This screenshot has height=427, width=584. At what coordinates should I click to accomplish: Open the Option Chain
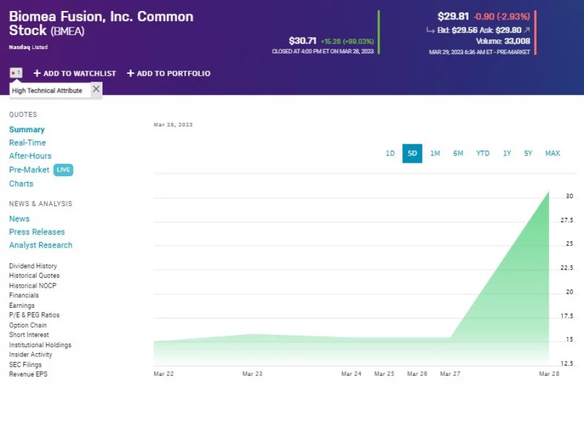[x=27, y=325]
